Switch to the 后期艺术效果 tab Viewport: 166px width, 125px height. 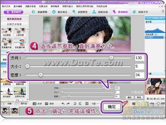pos(14,24)
